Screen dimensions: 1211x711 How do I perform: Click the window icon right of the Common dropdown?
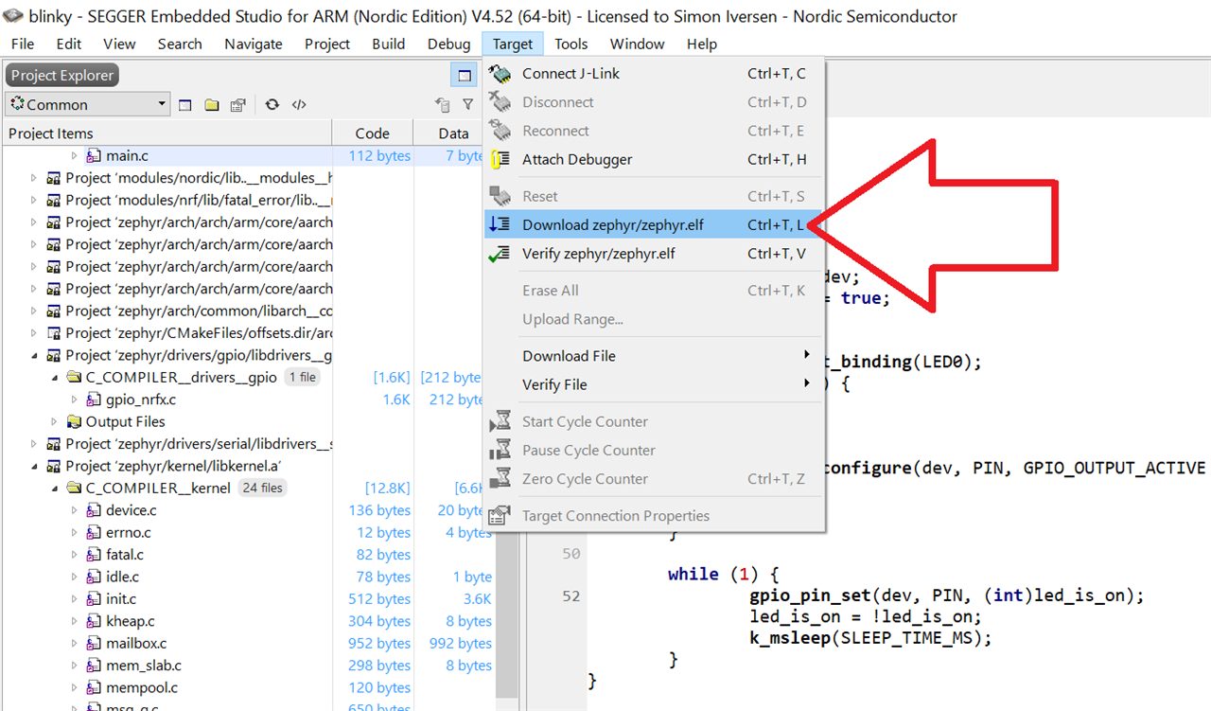(185, 105)
